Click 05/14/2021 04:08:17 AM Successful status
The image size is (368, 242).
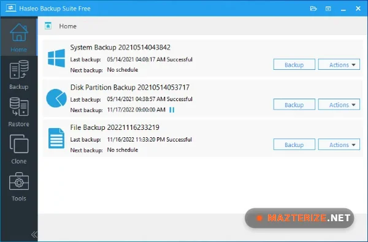pos(150,59)
